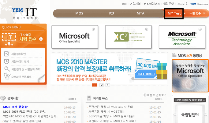Open the 커리어캠퍼스 top link
The width and height of the screenshot is (209, 123).
pos(152,4)
